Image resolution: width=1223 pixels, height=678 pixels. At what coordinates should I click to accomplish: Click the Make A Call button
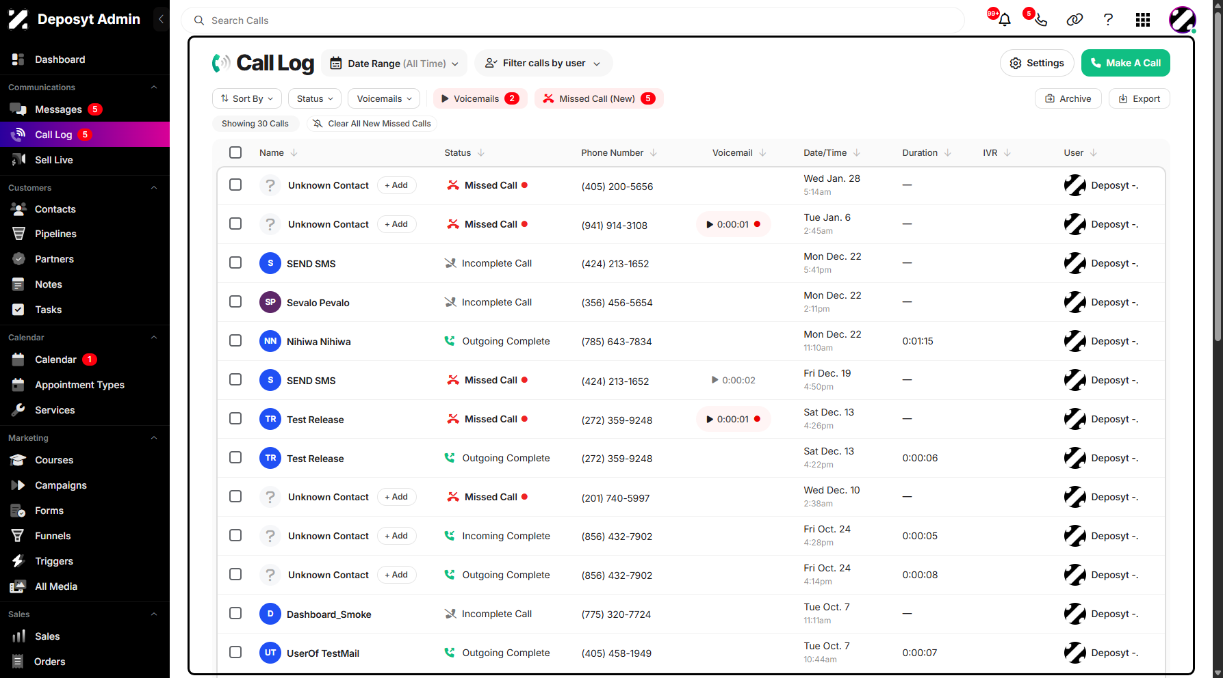pos(1125,63)
